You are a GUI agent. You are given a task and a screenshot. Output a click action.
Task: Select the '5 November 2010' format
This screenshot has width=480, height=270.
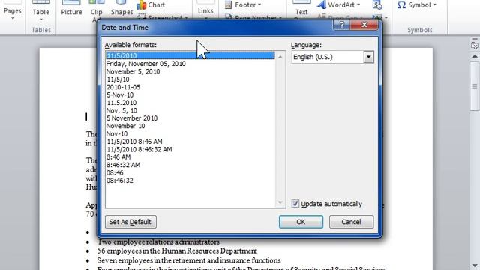(x=132, y=118)
